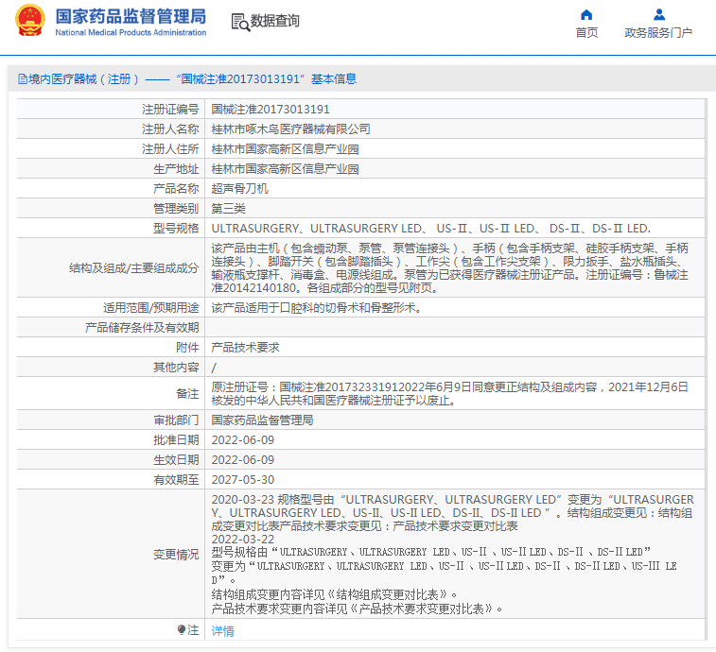Click the 首页 label
This screenshot has height=652, width=716.
586,33
